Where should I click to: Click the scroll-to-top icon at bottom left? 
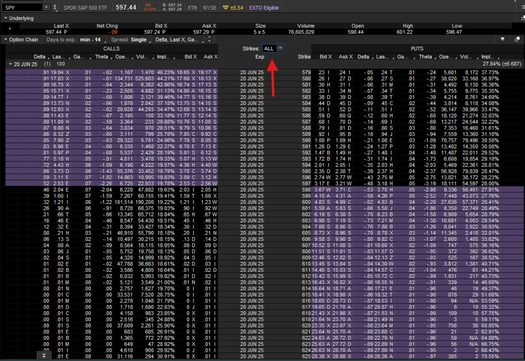tap(44, 356)
